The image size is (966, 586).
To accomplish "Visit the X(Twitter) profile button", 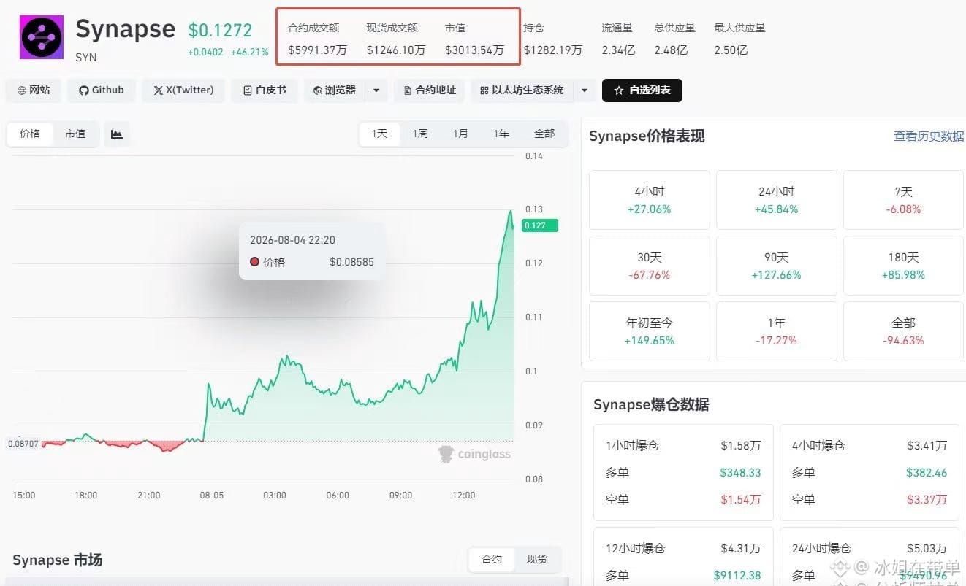I will 183,90.
